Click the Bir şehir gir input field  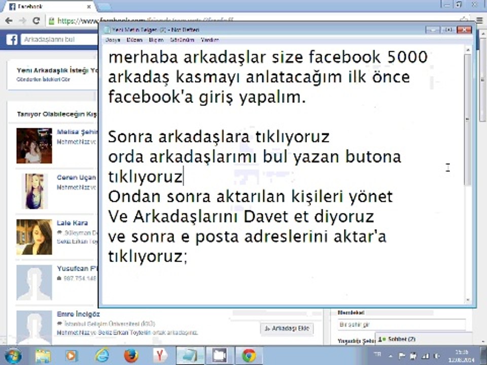coord(402,324)
